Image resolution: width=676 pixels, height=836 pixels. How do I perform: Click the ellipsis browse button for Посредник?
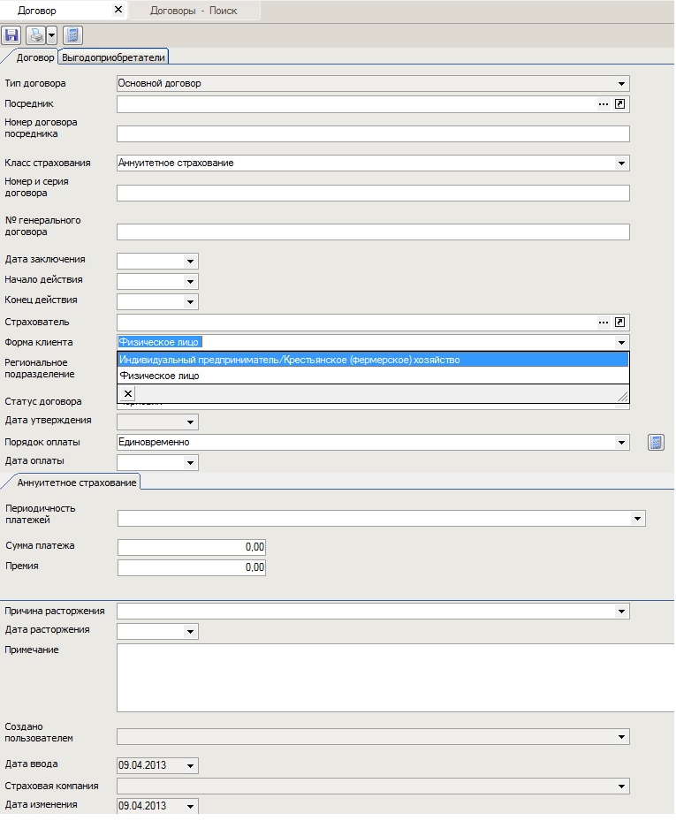point(604,104)
